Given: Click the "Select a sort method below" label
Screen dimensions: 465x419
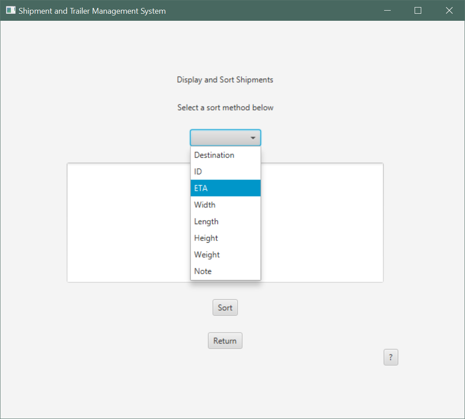Looking at the screenshot, I should coord(225,107).
